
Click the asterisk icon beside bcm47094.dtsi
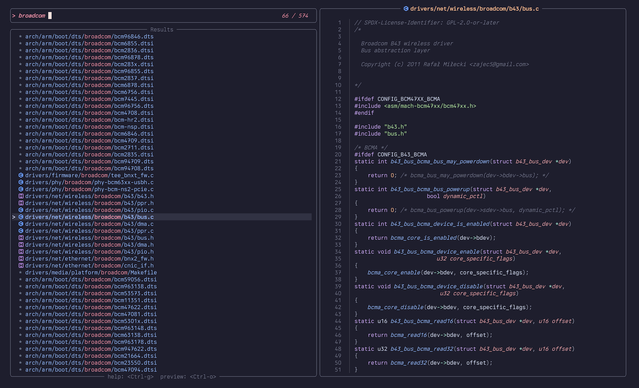[20, 370]
